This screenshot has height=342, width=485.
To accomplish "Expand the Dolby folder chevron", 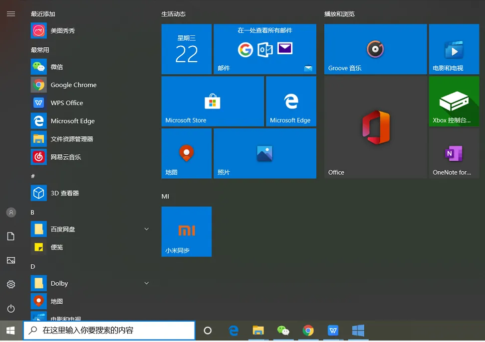I will [147, 283].
